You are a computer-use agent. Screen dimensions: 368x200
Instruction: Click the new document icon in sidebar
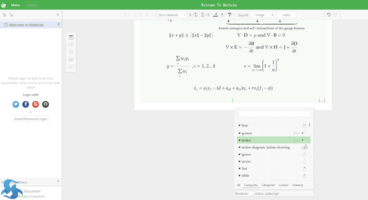(4, 15)
